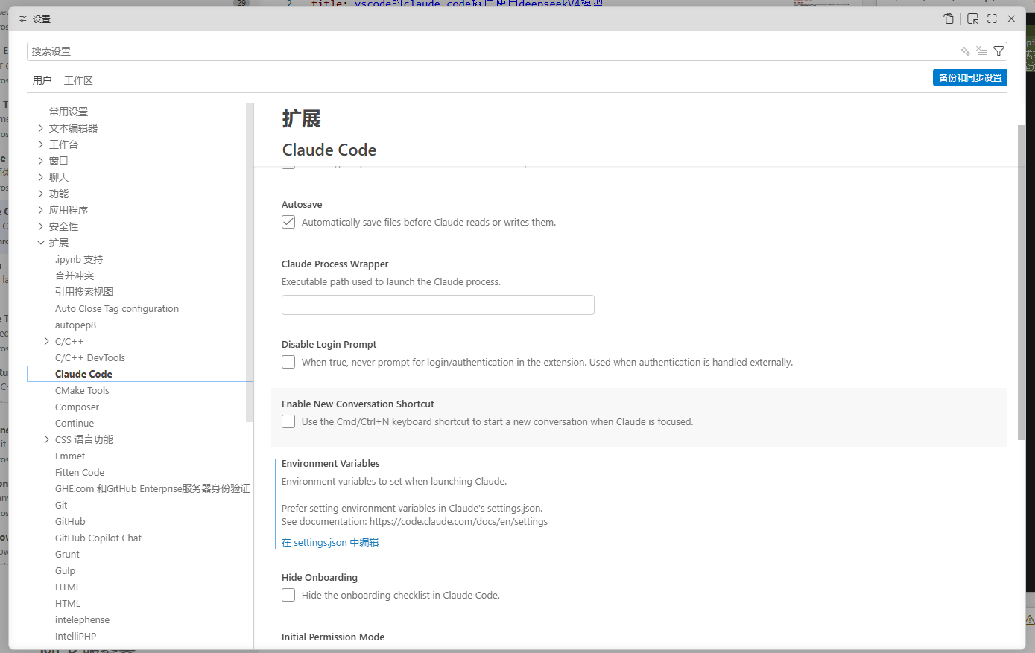Expand the C/C++ extension node
Image resolution: width=1035 pixels, height=653 pixels.
(47, 341)
